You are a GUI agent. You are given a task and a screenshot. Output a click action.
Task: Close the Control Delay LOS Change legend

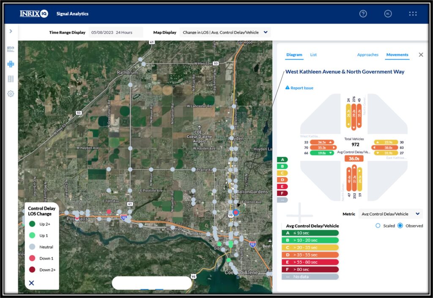[x=31, y=283]
